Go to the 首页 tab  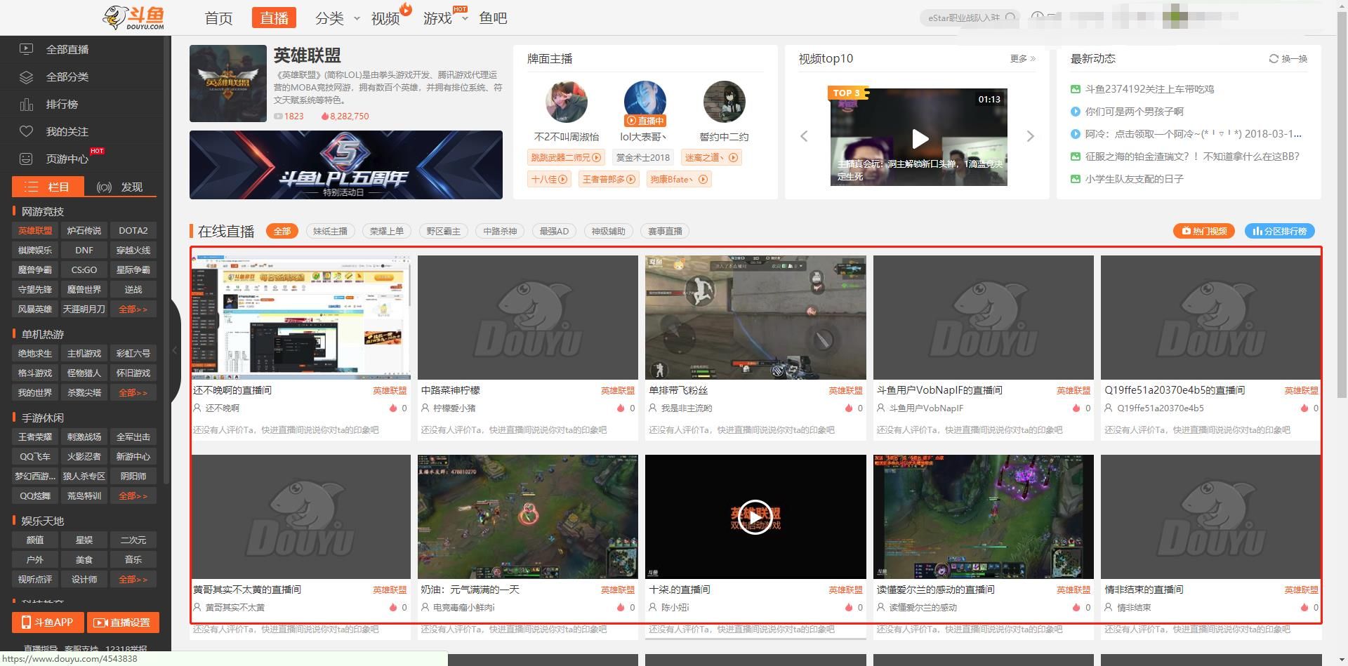click(218, 18)
